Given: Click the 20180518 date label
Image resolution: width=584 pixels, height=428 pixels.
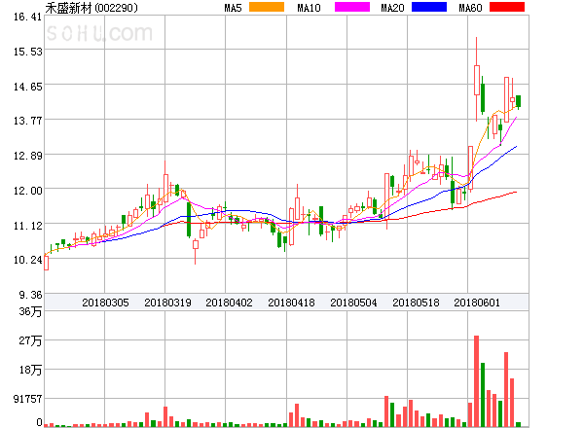Looking at the screenshot, I should [x=416, y=303].
